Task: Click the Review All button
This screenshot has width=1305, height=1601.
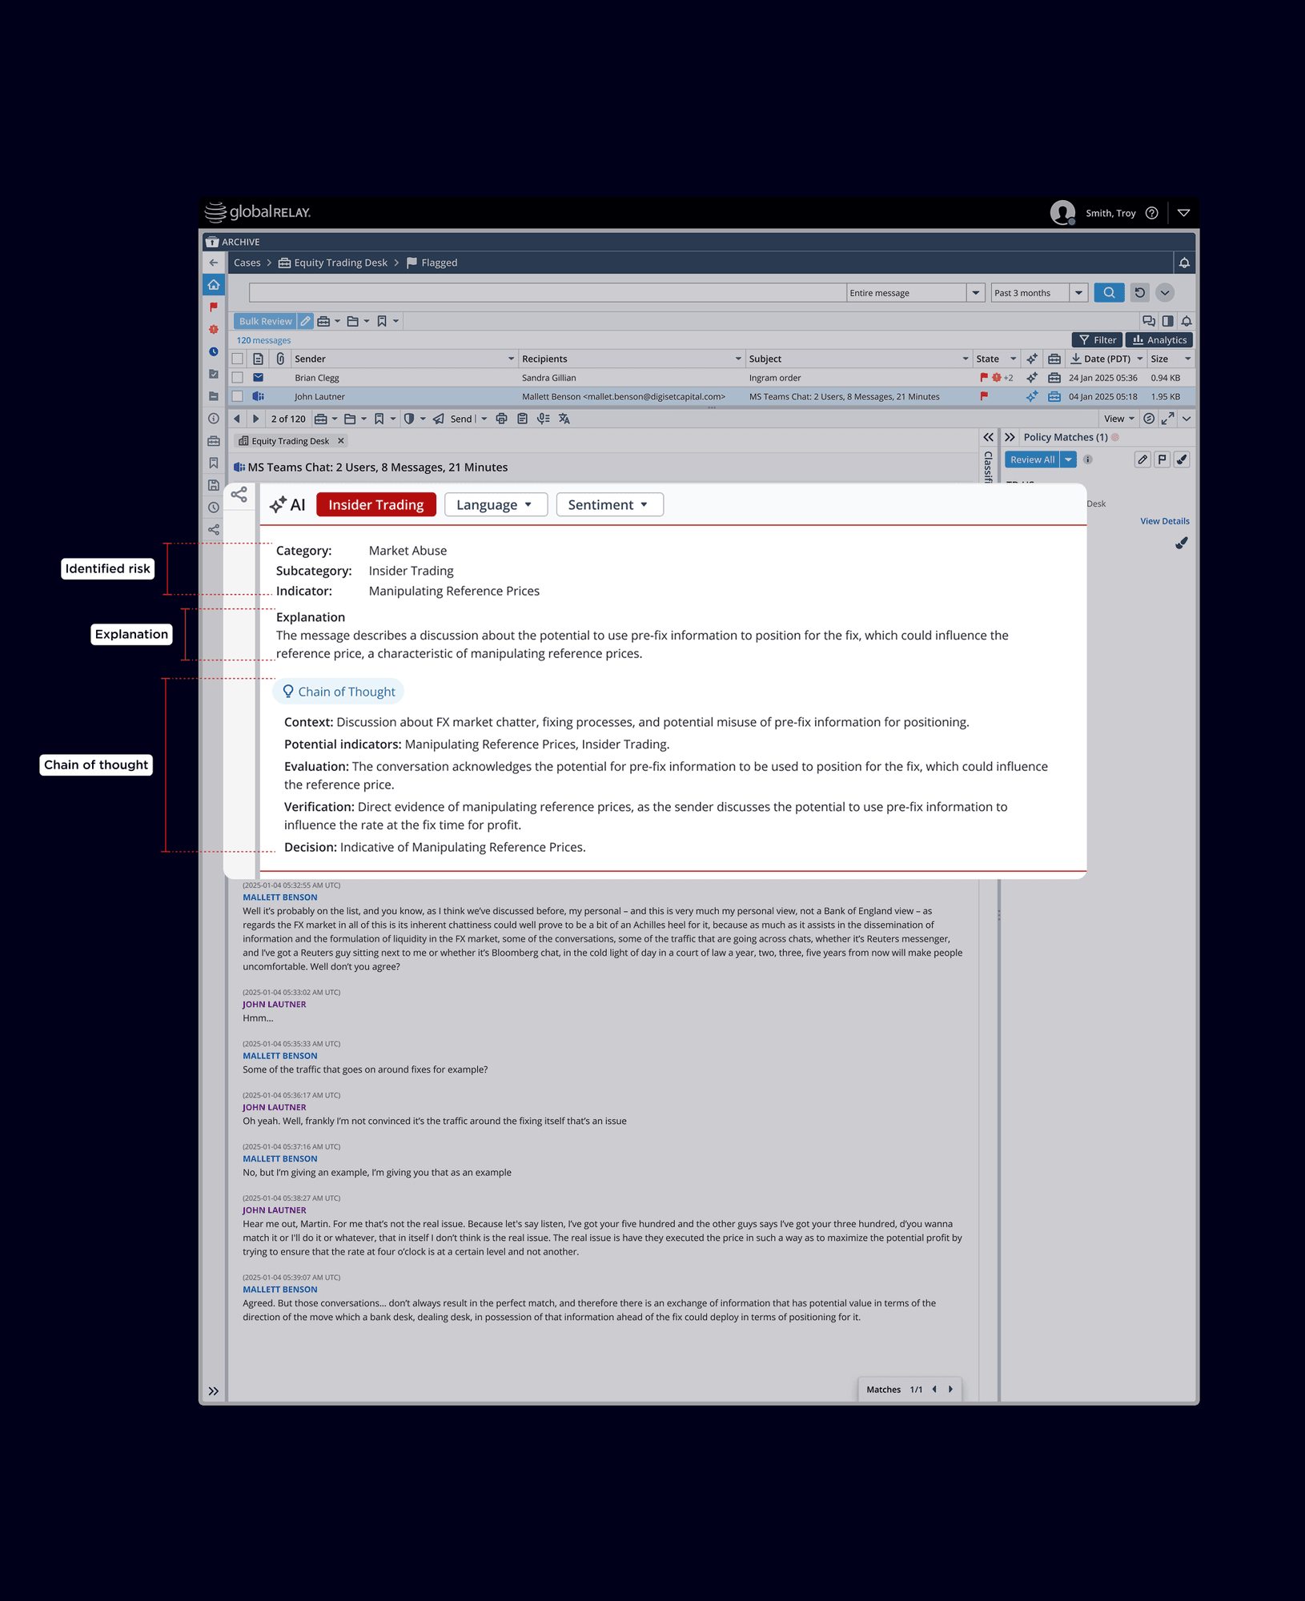Action: pos(1031,459)
